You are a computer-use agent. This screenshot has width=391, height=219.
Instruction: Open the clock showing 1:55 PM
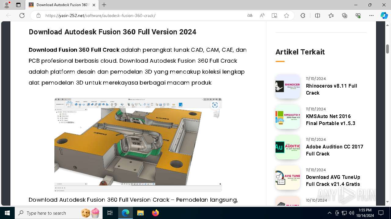365,213
